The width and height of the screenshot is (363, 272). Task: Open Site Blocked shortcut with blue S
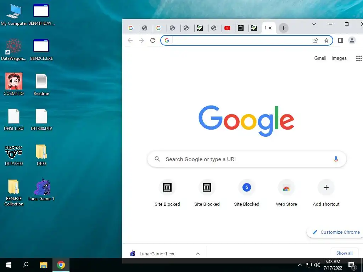click(247, 193)
